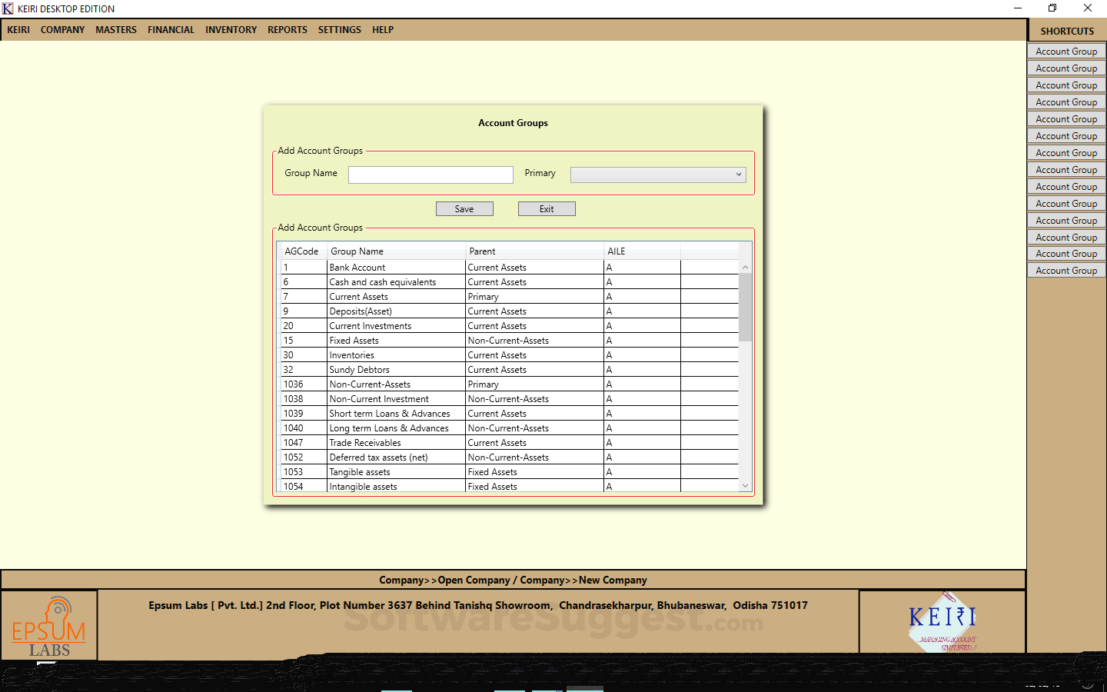This screenshot has width=1107, height=692.
Task: Click the dropdown arrow next to Primary
Action: (x=739, y=175)
